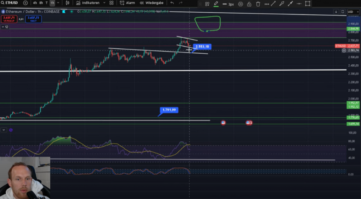Click the green 1.952,97 axis label

353,103
